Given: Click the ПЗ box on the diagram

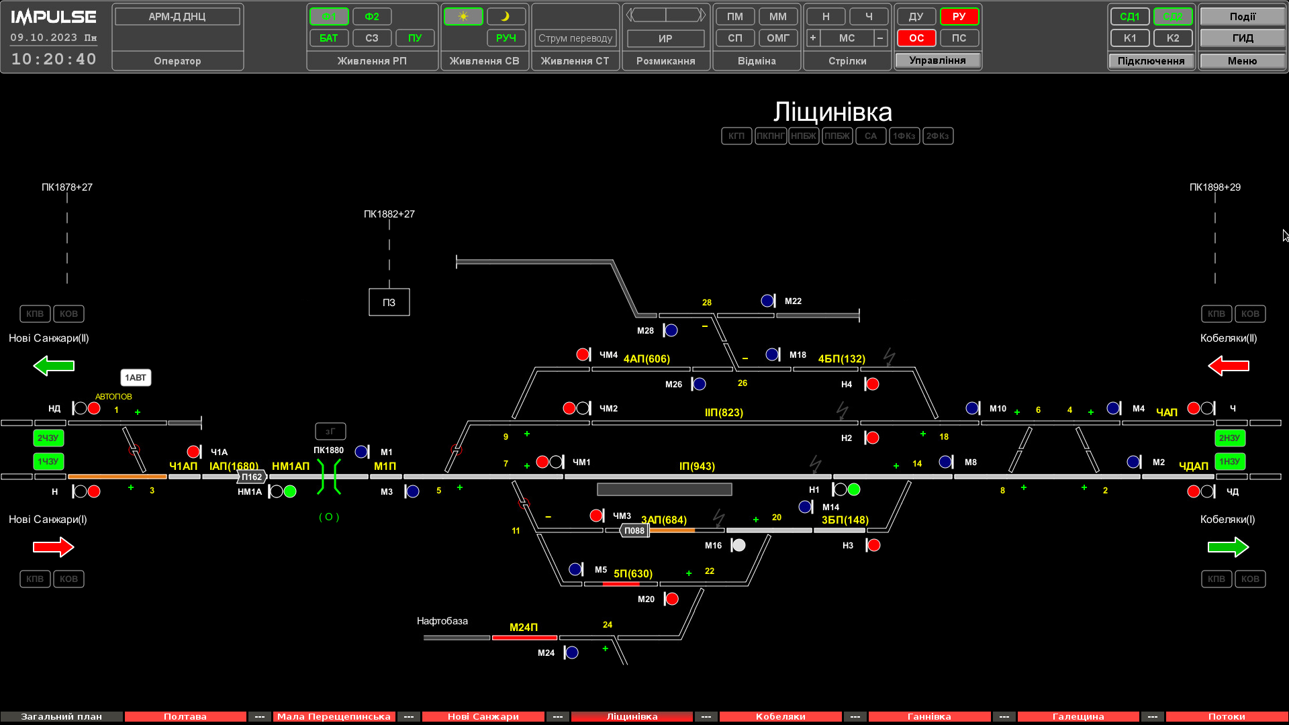Looking at the screenshot, I should 389,302.
